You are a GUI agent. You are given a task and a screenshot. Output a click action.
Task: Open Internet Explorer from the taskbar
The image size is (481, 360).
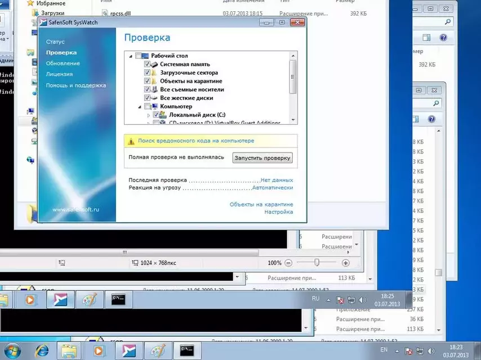42,351
